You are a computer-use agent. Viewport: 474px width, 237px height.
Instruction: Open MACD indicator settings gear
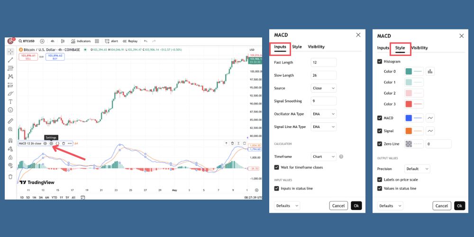[51, 143]
